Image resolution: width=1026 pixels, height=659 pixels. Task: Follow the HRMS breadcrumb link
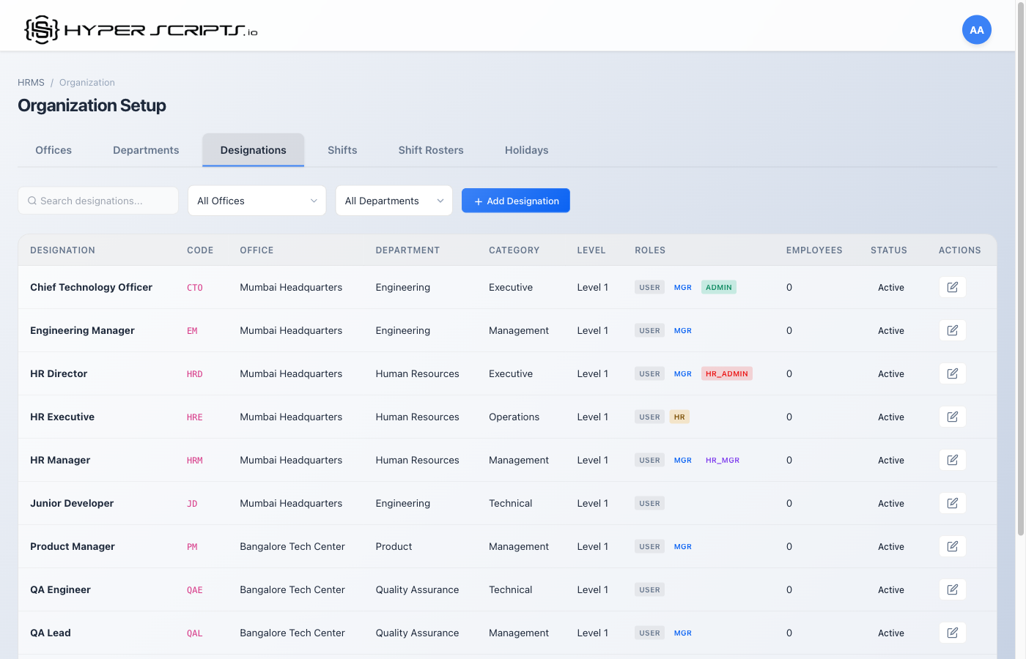point(31,83)
